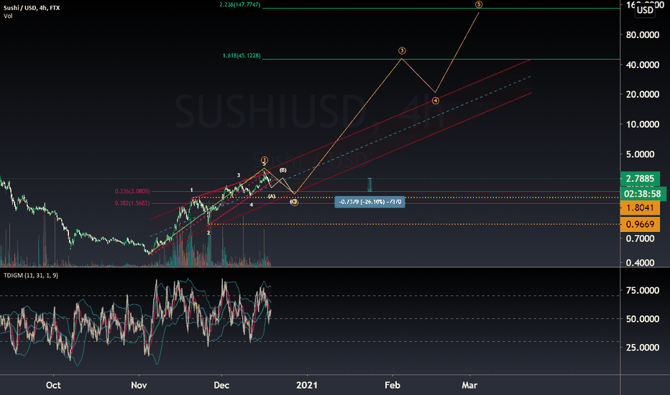Click the 50.0000 indicator axis label
Image resolution: width=670 pixels, height=395 pixels.
coord(642,319)
